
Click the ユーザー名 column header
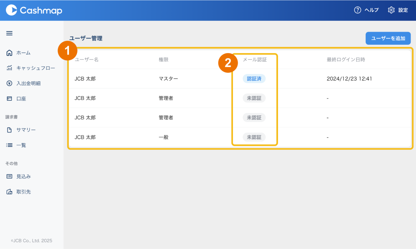pos(87,60)
